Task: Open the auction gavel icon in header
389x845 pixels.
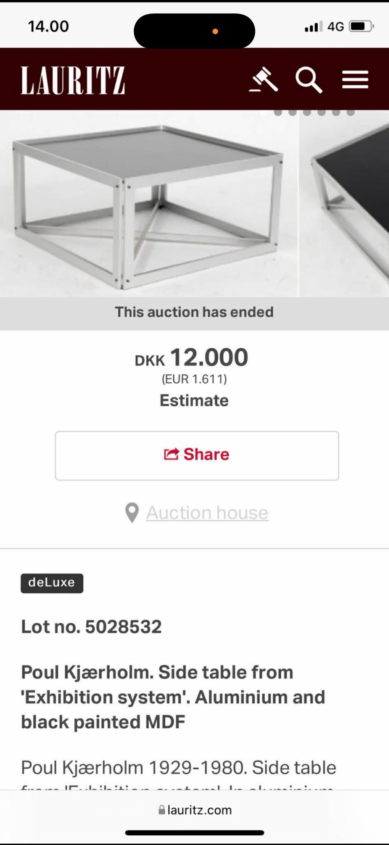Action: (263, 79)
